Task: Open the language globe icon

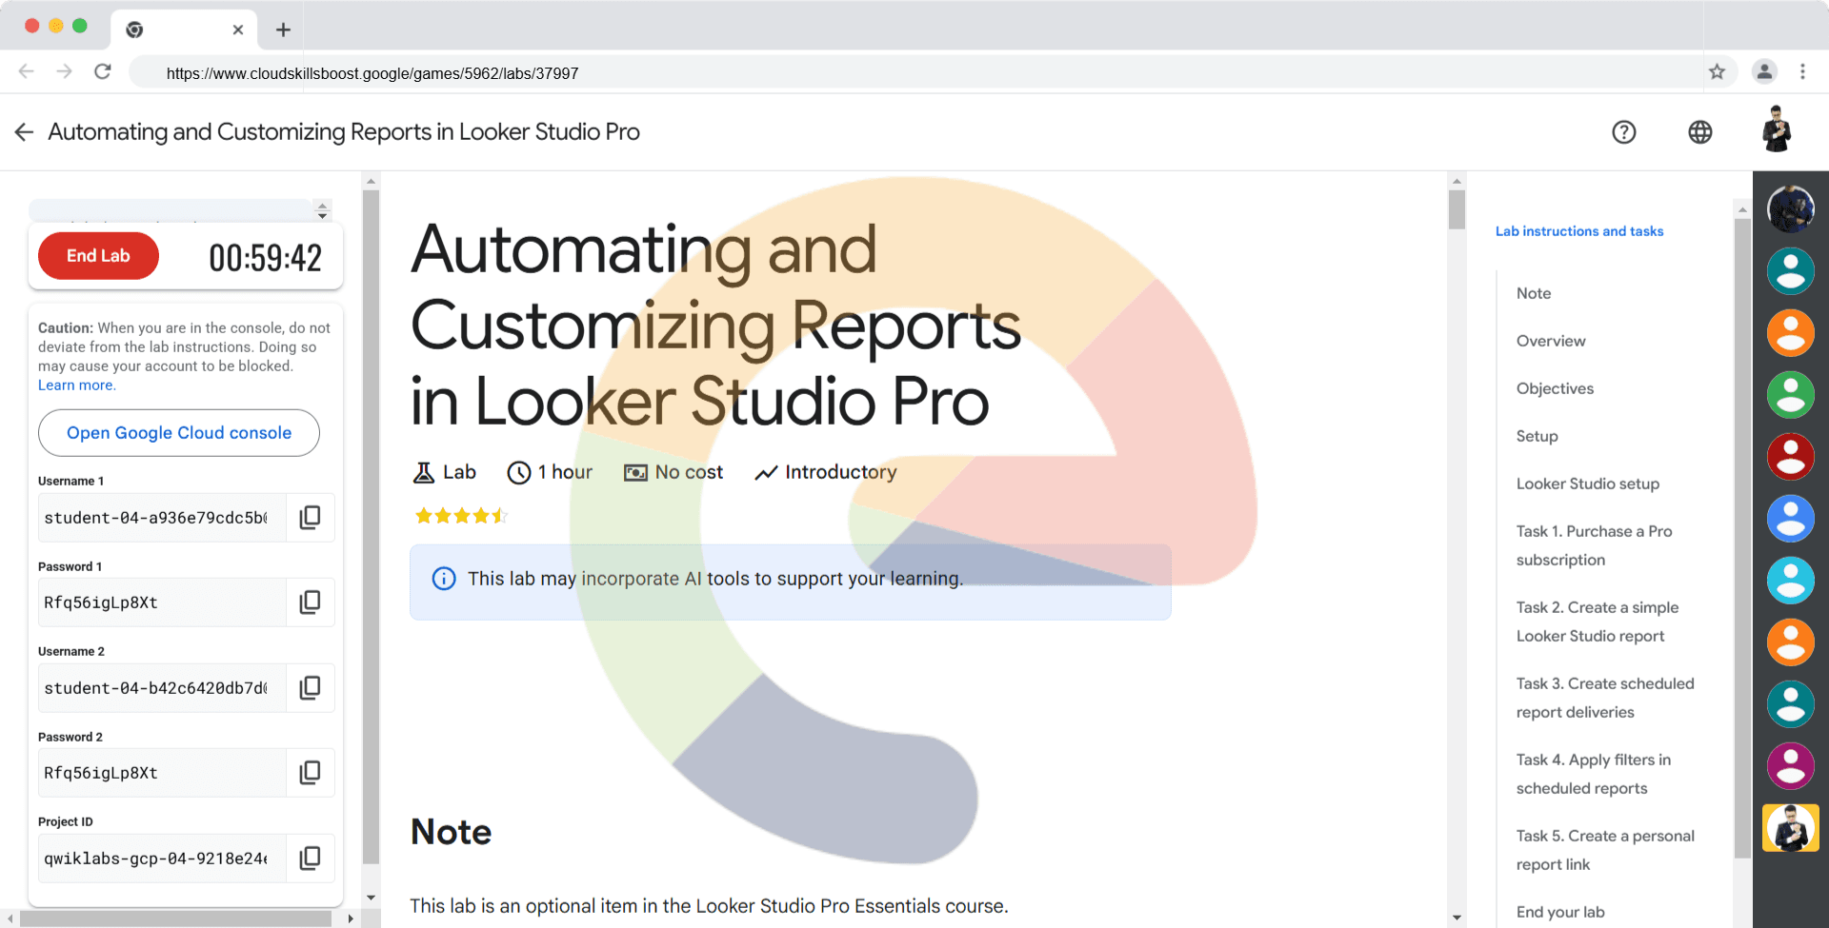Action: pyautogui.click(x=1699, y=132)
